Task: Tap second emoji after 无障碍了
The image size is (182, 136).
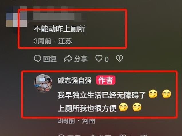Action: (x=167, y=94)
